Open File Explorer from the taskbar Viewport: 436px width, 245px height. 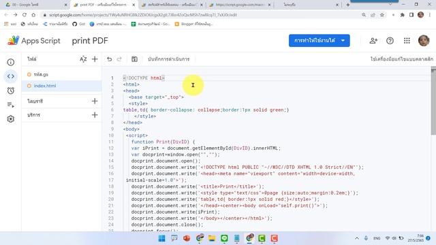[212, 238]
